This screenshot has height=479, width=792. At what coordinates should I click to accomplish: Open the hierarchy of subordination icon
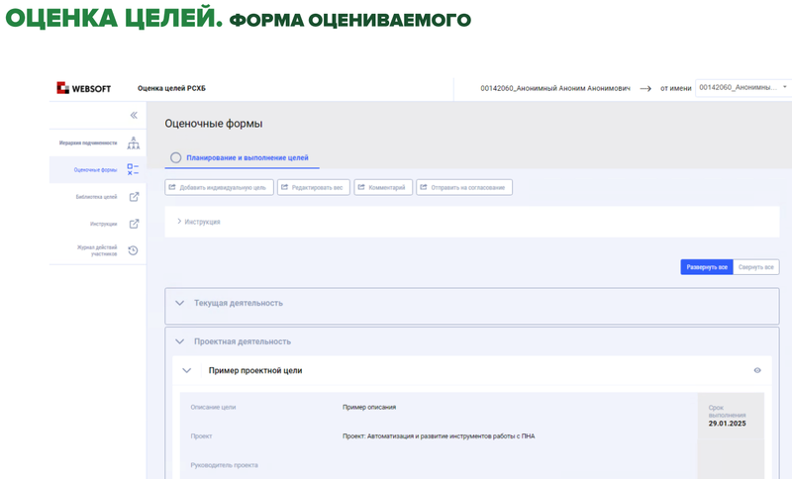[x=134, y=143]
